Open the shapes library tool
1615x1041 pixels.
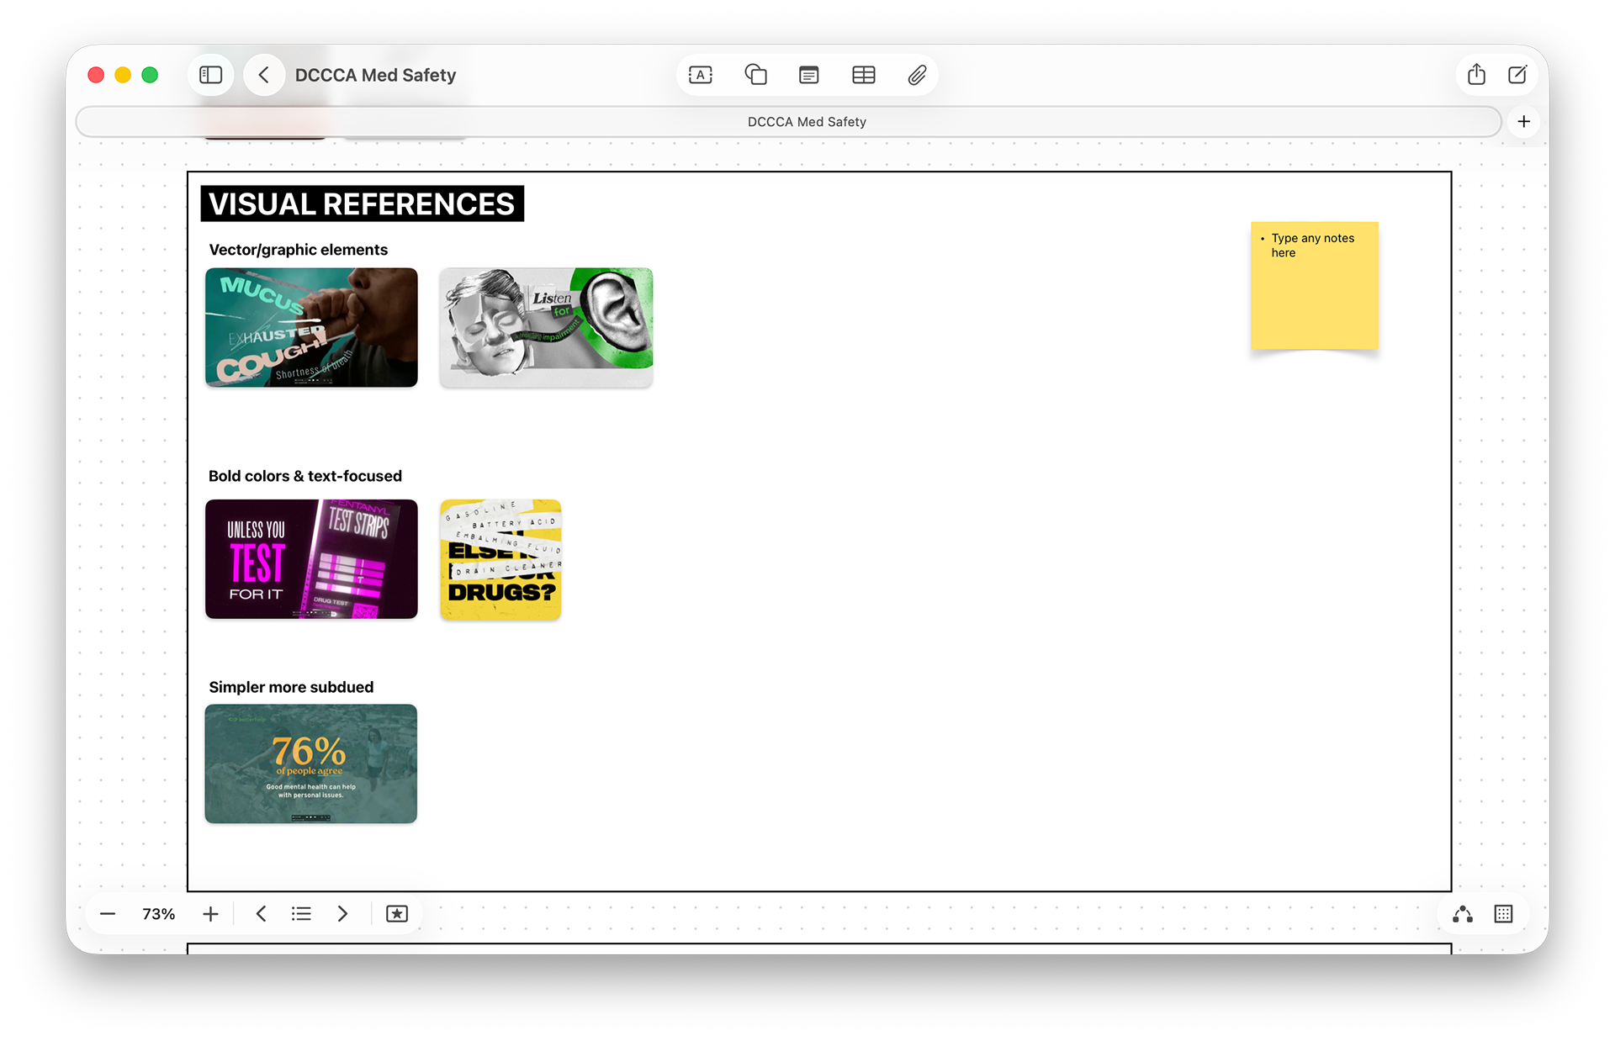[x=755, y=75]
